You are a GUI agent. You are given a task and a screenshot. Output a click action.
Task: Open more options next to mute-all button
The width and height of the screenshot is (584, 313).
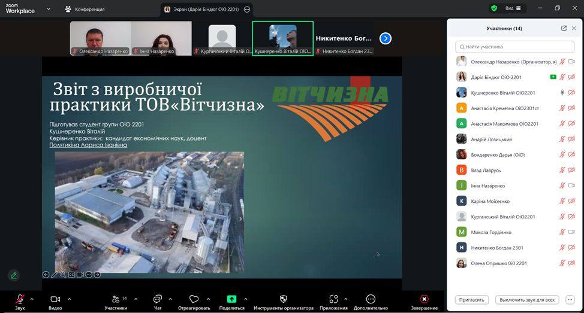(x=570, y=300)
